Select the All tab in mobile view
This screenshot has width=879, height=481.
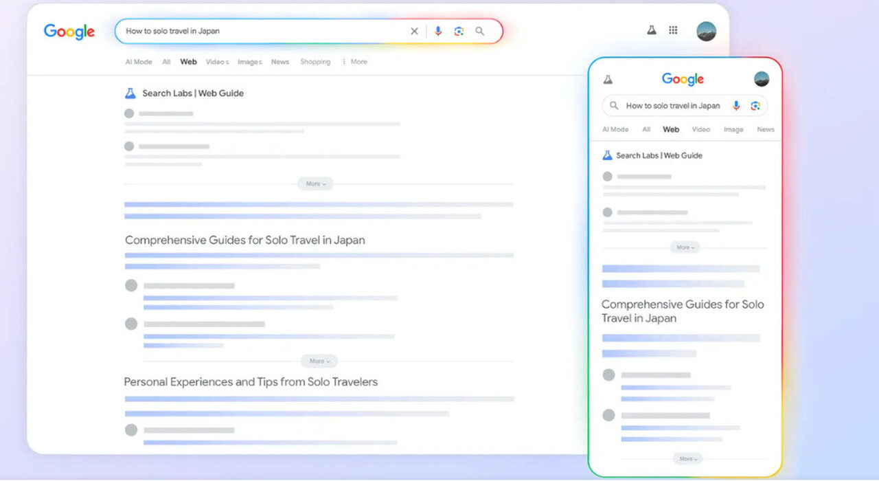point(646,129)
